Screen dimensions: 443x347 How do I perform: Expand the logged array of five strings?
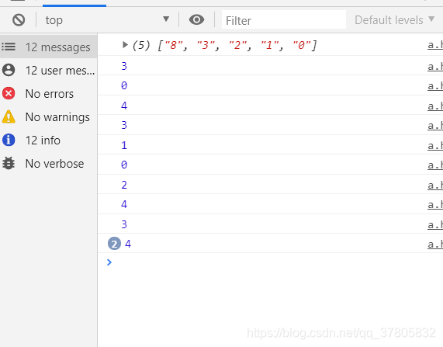[125, 45]
